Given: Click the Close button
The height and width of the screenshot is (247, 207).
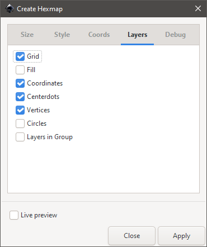Looking at the screenshot, I should point(131,236).
